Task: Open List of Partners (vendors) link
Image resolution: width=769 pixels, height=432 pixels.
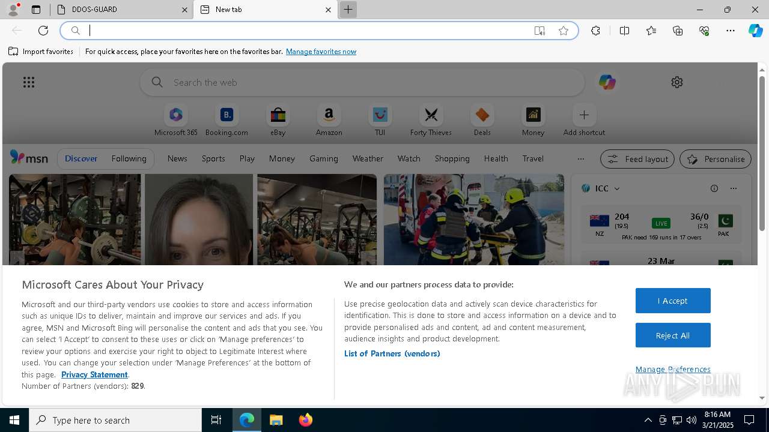Action: pos(392,353)
